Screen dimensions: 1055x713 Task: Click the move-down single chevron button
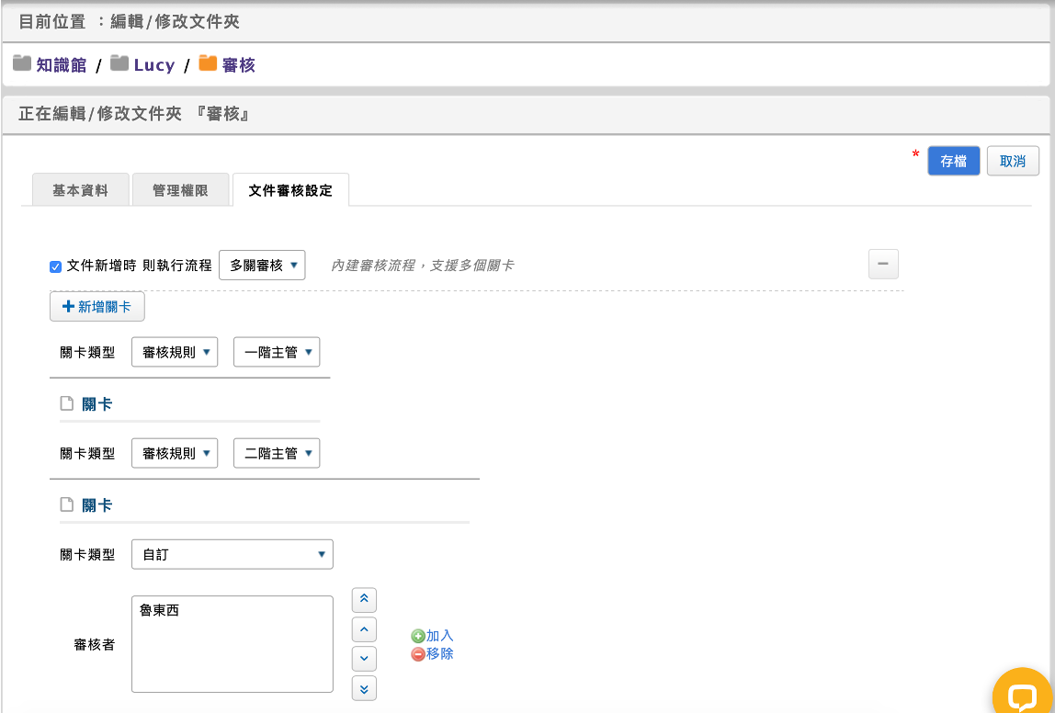point(364,659)
